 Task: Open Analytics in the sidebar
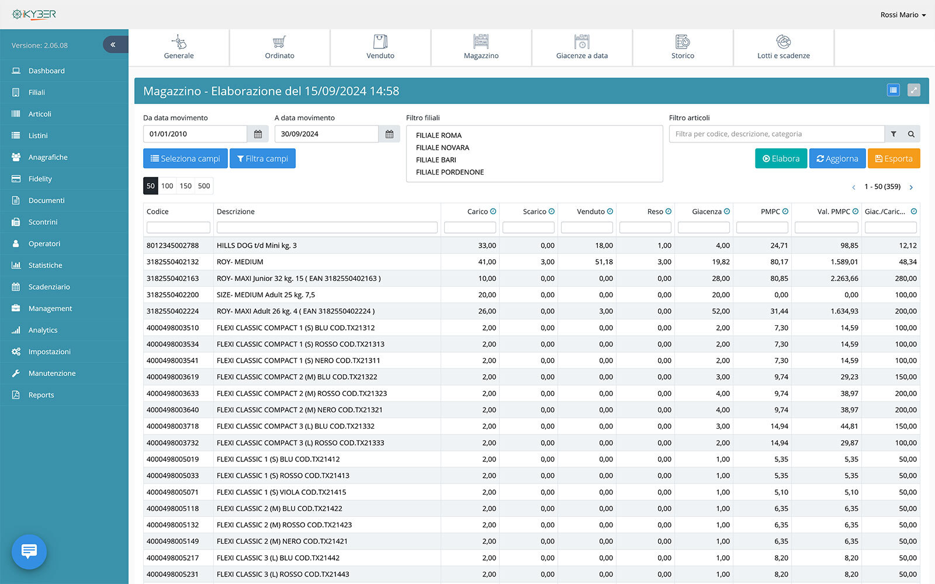tap(64, 330)
